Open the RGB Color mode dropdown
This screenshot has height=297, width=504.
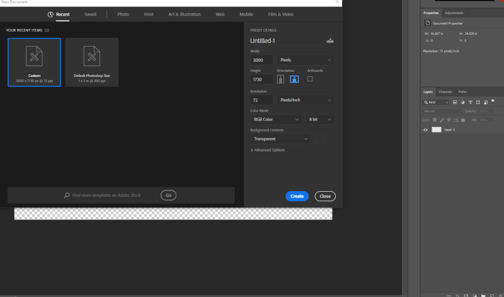pos(276,119)
